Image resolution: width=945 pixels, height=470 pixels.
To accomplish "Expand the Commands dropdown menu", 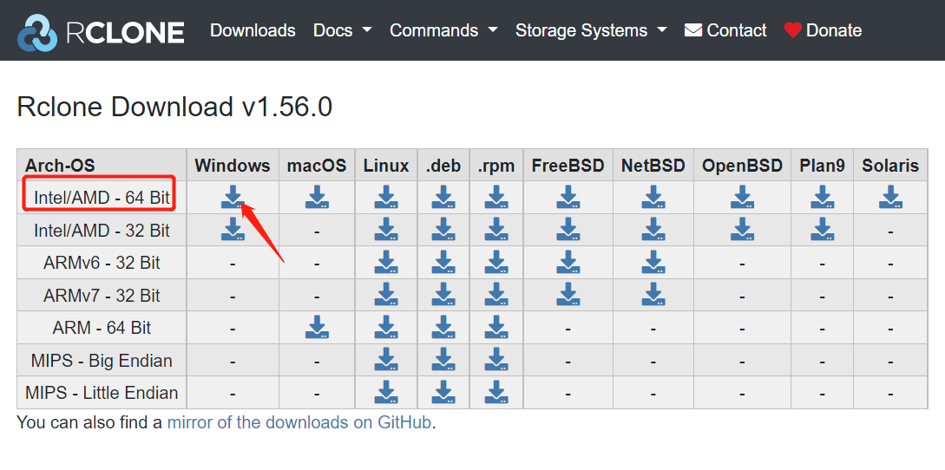I will click(443, 30).
